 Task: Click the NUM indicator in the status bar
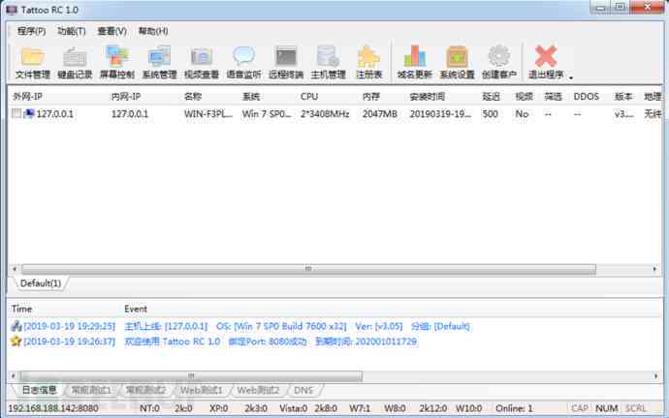tap(606, 408)
